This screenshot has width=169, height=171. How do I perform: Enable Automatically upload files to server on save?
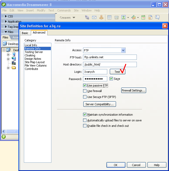pyautogui.click(x=85, y=120)
